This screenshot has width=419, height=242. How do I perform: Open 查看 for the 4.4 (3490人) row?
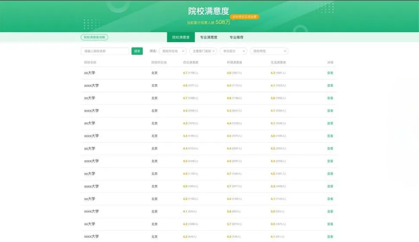pyautogui.click(x=330, y=111)
